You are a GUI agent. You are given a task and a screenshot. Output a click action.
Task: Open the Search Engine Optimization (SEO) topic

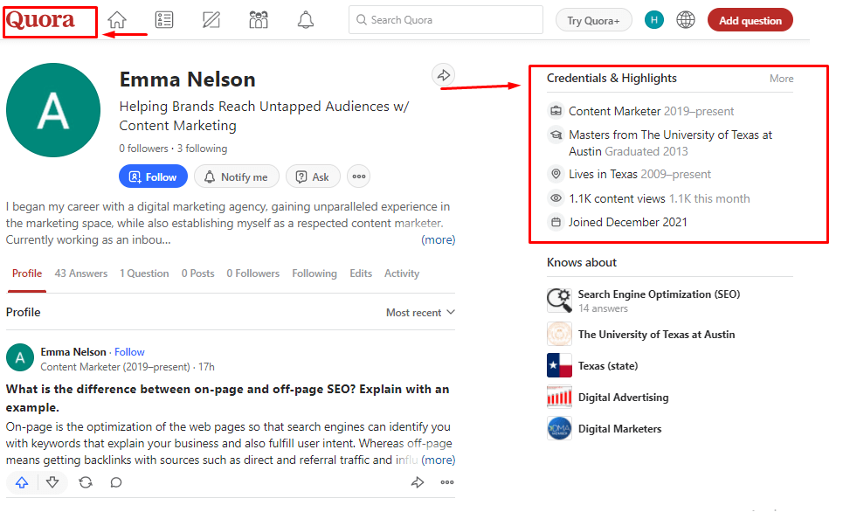[659, 294]
